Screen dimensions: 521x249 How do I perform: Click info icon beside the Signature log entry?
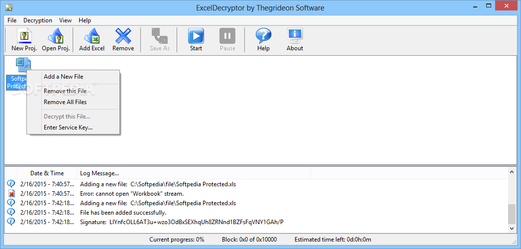(x=11, y=222)
